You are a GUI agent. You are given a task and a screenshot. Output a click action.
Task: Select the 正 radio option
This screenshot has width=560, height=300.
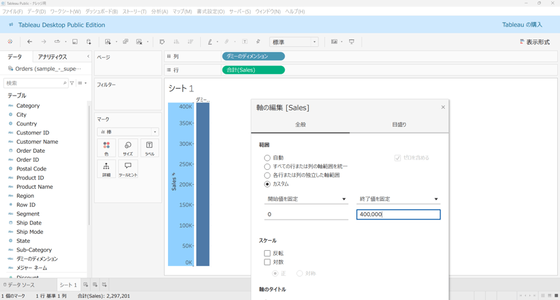click(x=275, y=273)
